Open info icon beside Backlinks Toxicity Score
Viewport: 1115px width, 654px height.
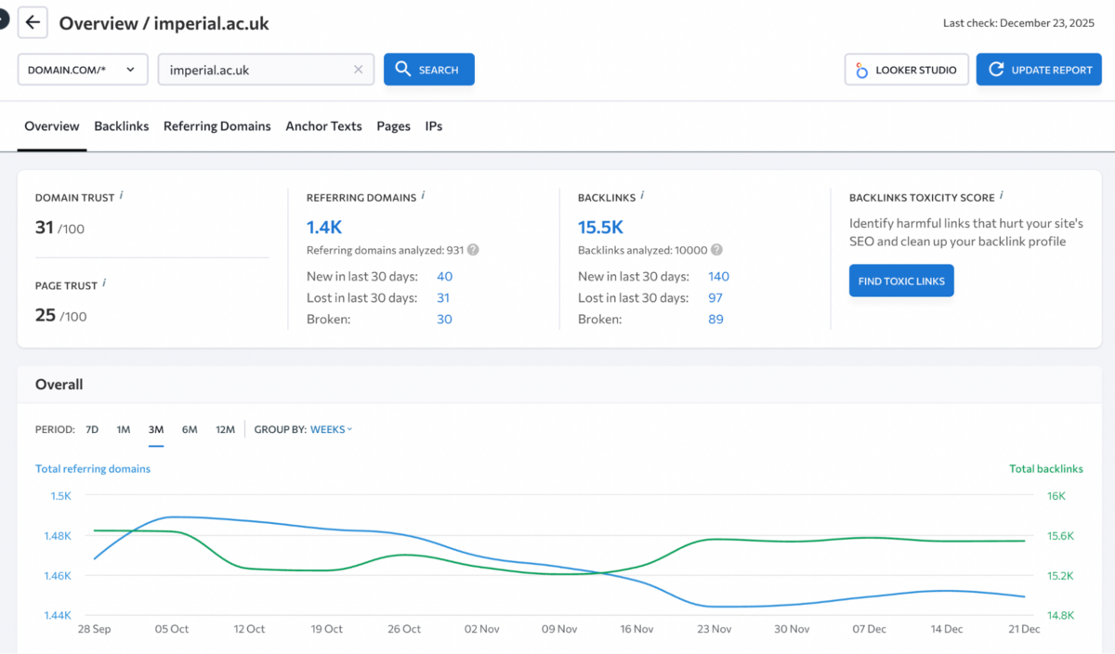[1002, 196]
